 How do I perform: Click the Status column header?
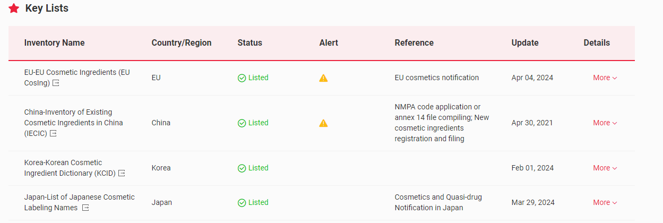click(x=249, y=43)
